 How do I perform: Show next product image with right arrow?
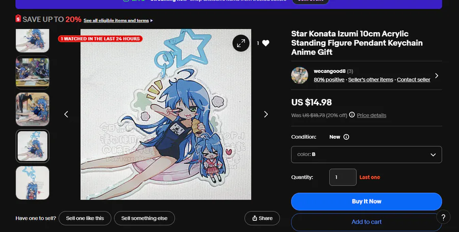pyautogui.click(x=266, y=114)
